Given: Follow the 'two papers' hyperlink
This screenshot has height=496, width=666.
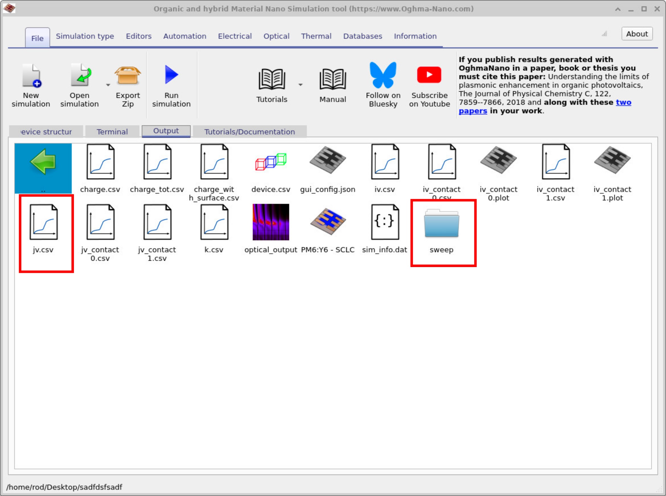Looking at the screenshot, I should click(623, 102).
